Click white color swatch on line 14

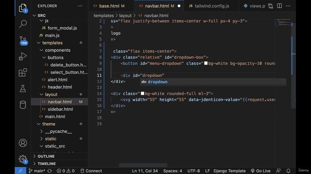point(142,93)
